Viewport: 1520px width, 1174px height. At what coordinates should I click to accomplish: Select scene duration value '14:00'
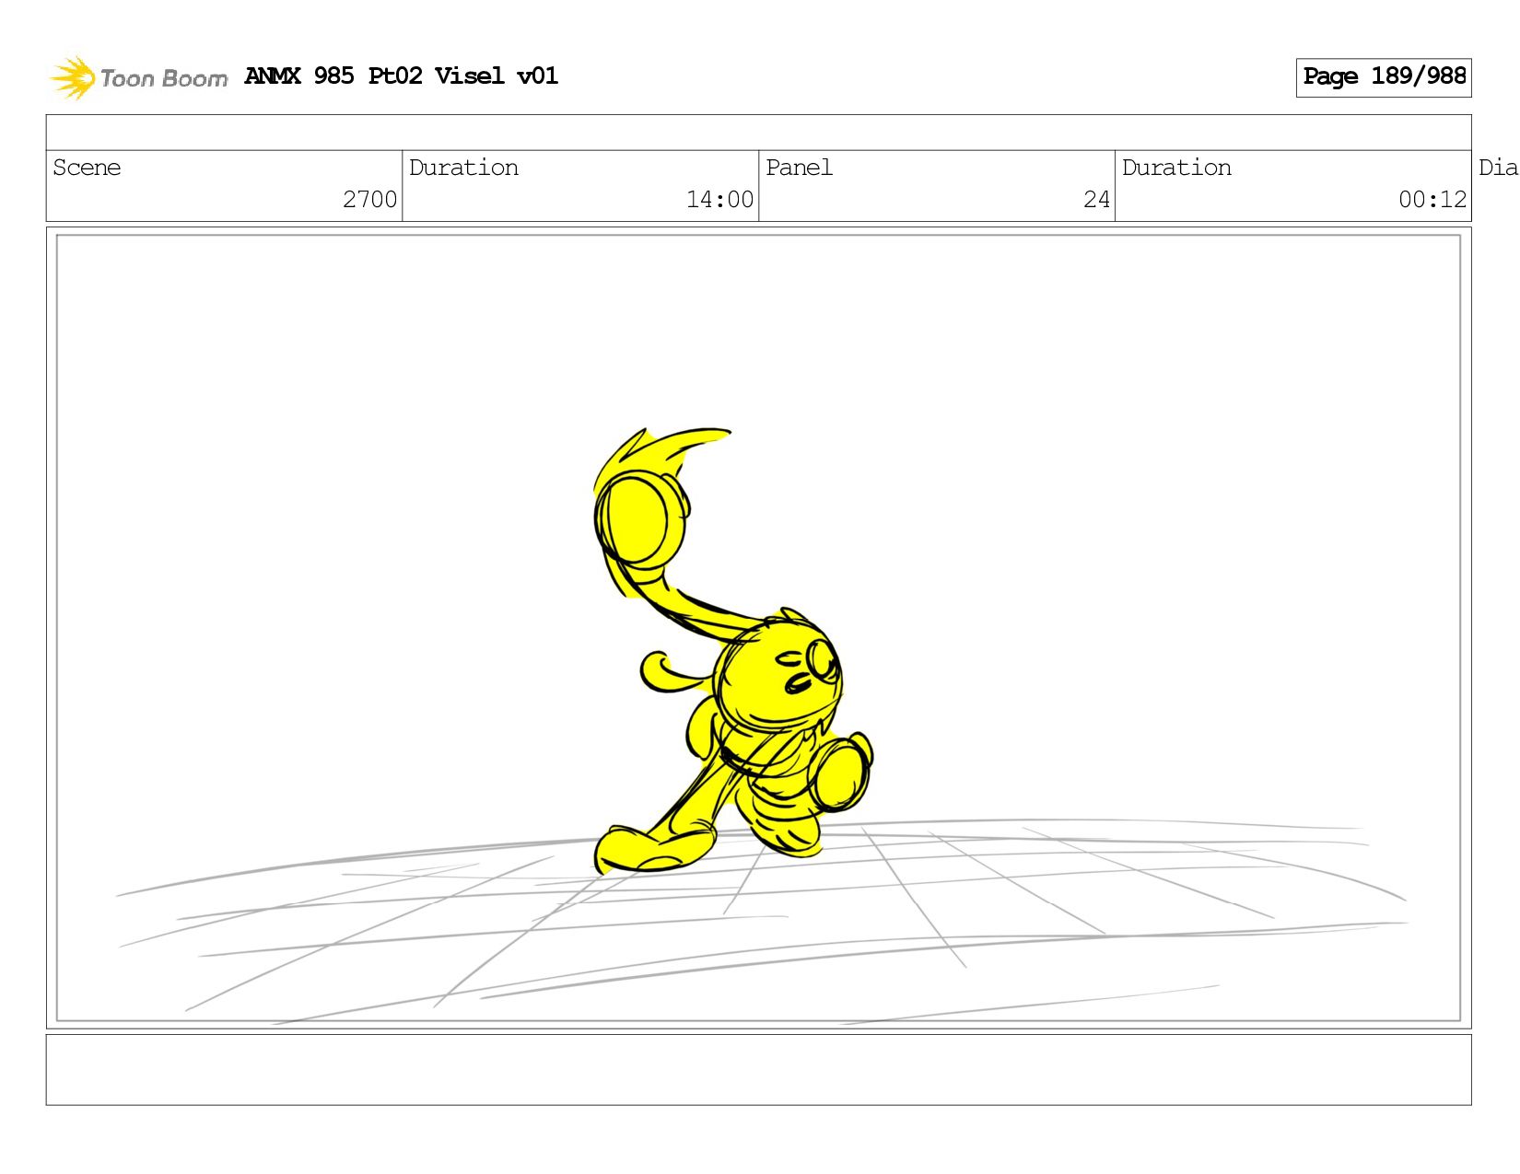719,199
